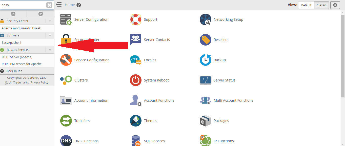Open the Privacy Policy link
This screenshot has width=345, height=146.
click(x=39, y=82)
